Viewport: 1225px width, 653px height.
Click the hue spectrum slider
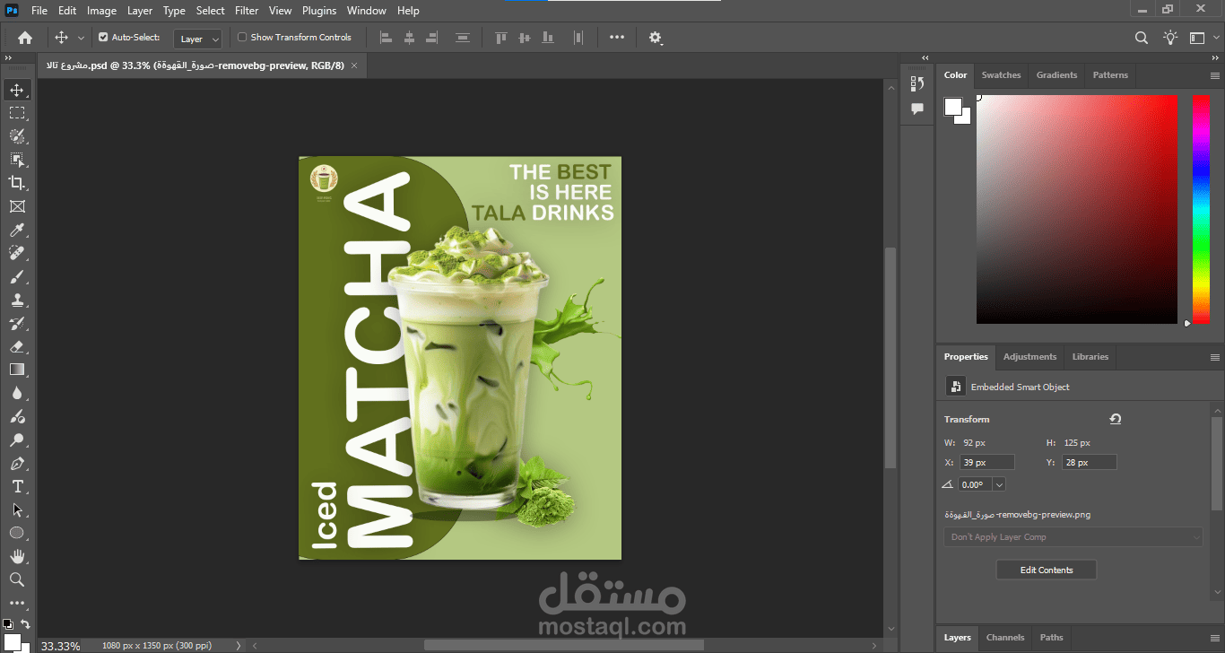coord(1201,209)
